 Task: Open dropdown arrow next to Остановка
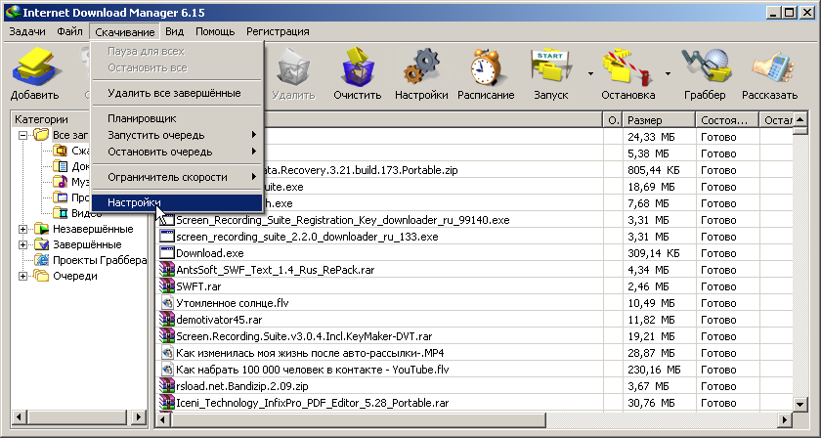coord(668,74)
